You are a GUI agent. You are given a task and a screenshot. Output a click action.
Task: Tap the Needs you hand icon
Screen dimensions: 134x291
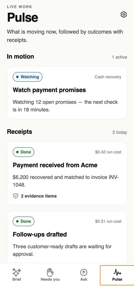tap(50, 272)
